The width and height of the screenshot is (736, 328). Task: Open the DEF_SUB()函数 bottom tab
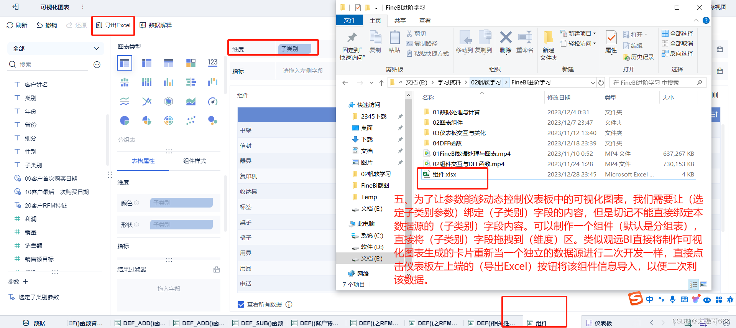[258, 323]
